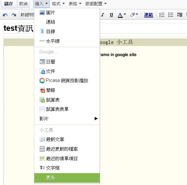The height and width of the screenshot is (185, 187).
Task: Insert a bulleted list
Action: [171, 15]
